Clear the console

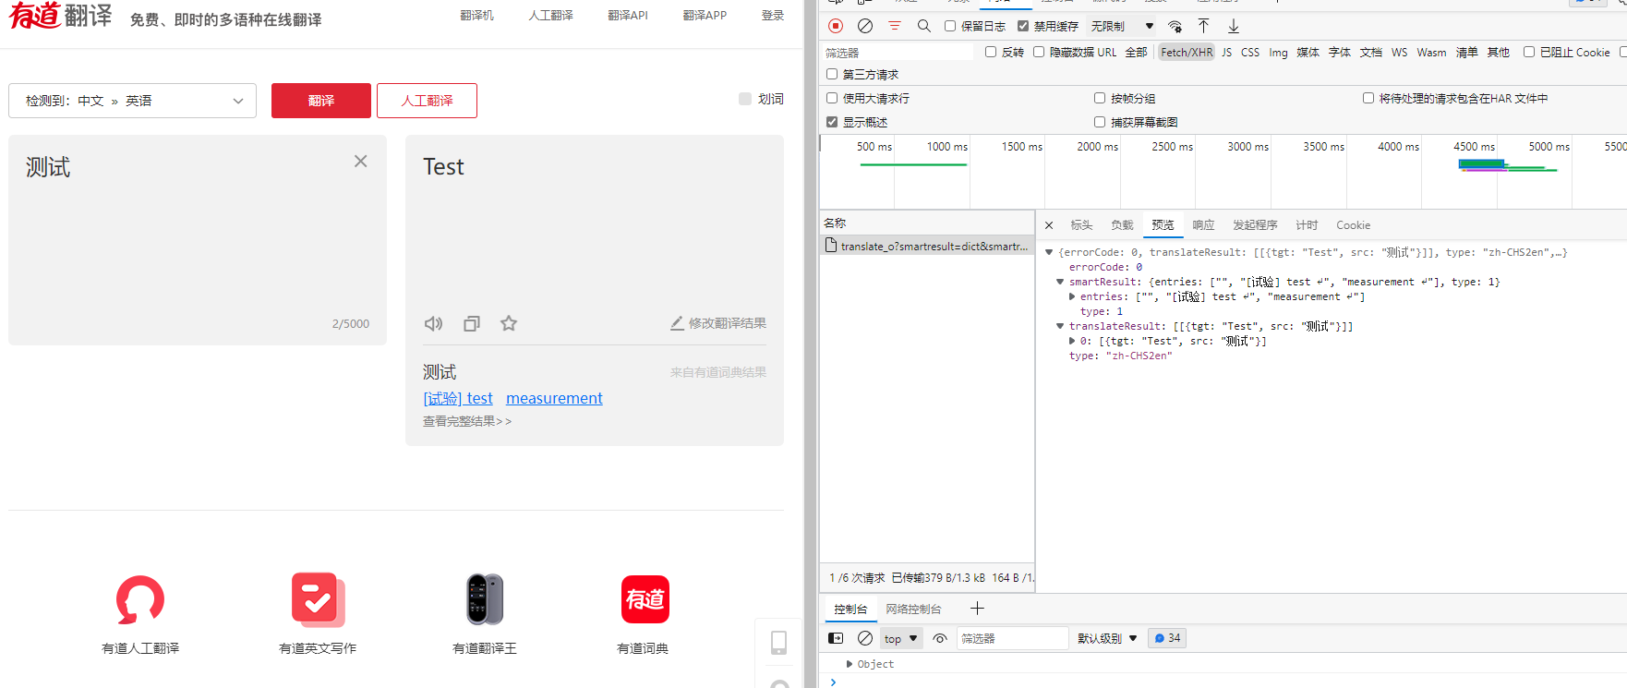coord(865,638)
